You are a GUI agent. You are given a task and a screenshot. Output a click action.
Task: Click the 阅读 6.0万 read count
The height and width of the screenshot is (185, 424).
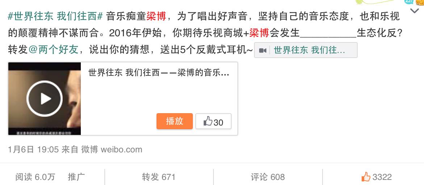[35, 177]
